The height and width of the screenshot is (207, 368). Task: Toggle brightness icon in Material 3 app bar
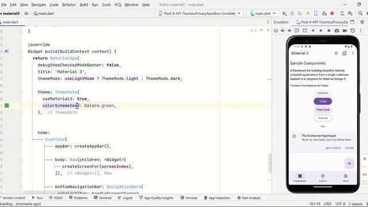pyautogui.click(x=336, y=53)
